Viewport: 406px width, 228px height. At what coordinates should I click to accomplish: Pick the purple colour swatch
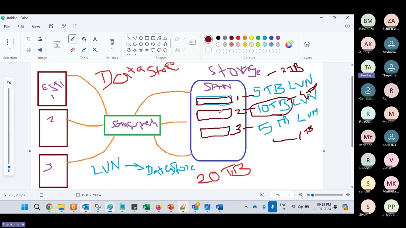point(278,38)
